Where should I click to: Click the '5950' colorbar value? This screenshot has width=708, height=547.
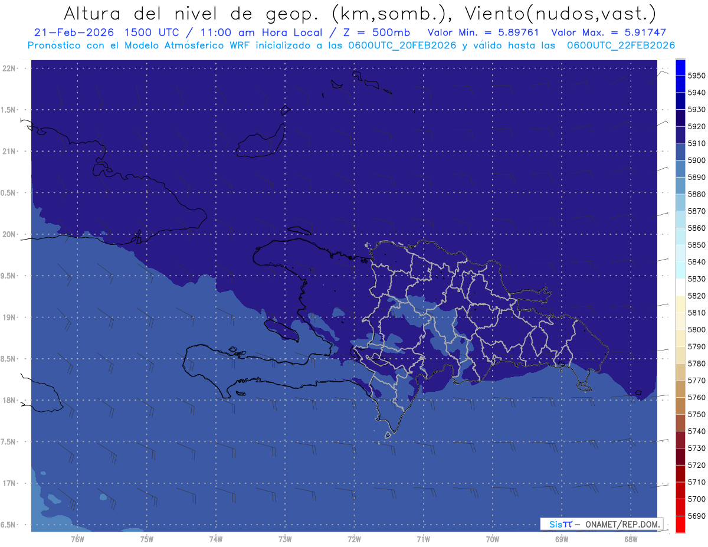(697, 76)
